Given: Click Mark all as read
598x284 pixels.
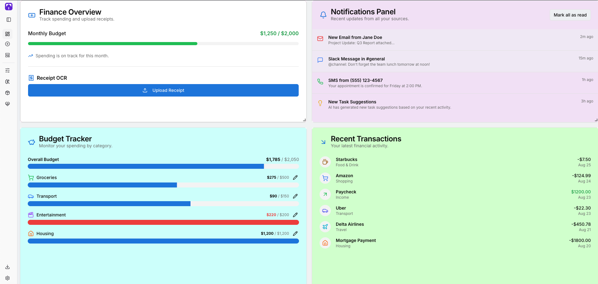Looking at the screenshot, I should [x=570, y=15].
